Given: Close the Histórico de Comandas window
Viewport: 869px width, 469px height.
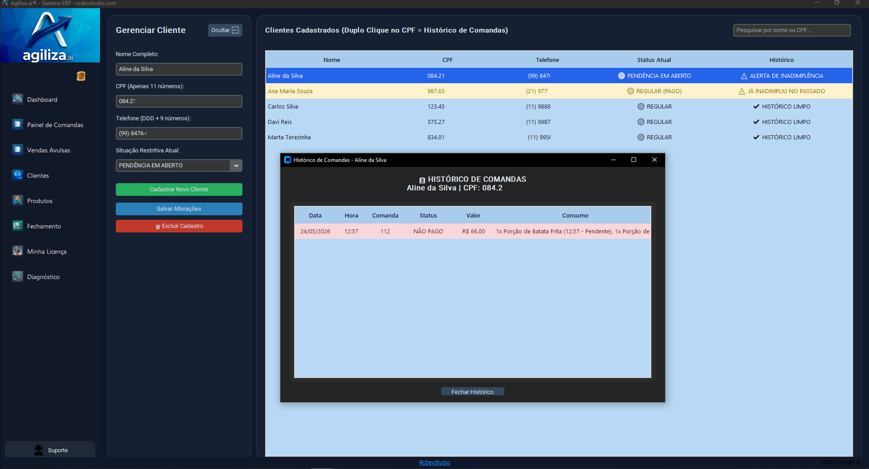Looking at the screenshot, I should (x=654, y=160).
